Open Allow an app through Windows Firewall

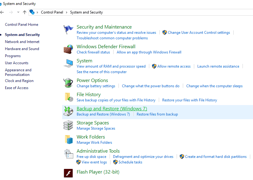pyautogui.click(x=149, y=52)
